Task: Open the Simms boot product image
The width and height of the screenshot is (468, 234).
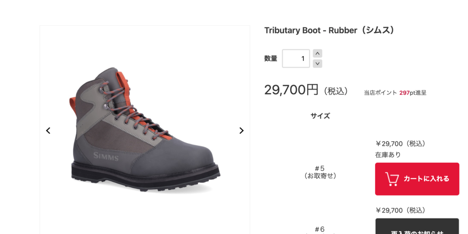Action: 146,129
